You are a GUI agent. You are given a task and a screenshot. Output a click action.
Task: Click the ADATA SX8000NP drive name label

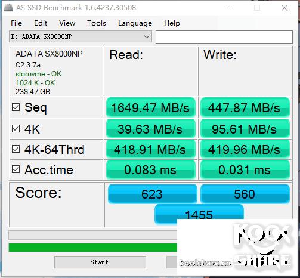pos(49,54)
